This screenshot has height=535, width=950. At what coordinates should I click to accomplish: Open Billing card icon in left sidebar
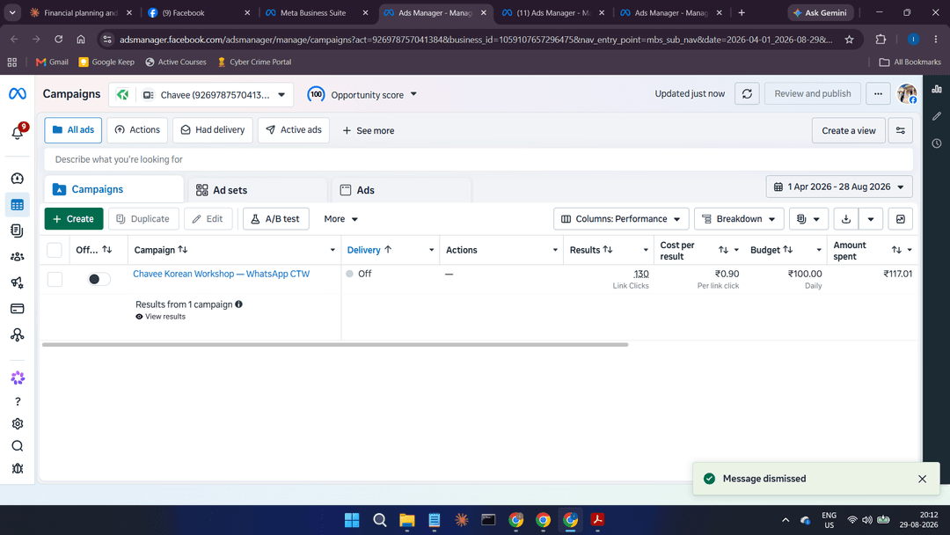(x=18, y=308)
